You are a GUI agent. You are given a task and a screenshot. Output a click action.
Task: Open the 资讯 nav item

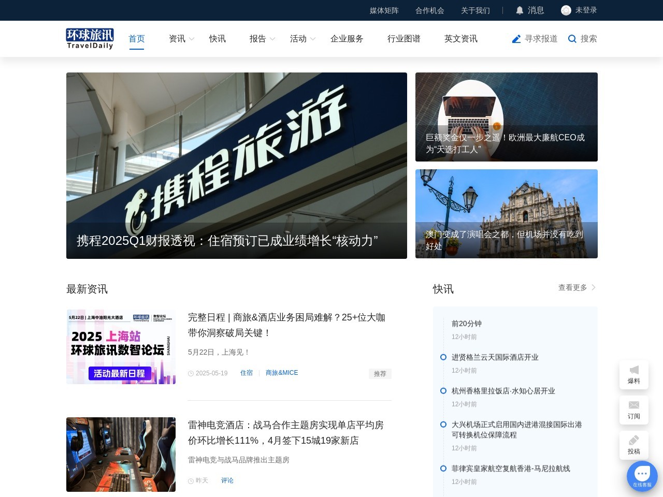coord(177,39)
